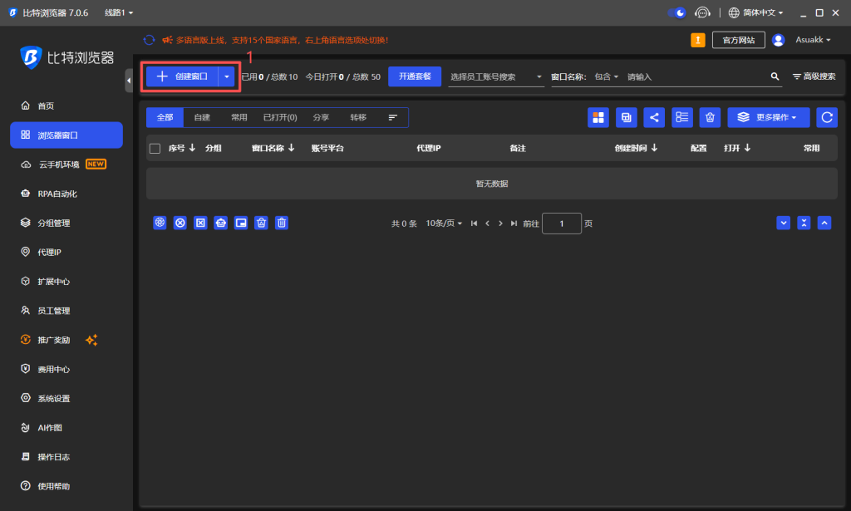Click the detailed list view icon
Image resolution: width=851 pixels, height=511 pixels.
click(681, 117)
